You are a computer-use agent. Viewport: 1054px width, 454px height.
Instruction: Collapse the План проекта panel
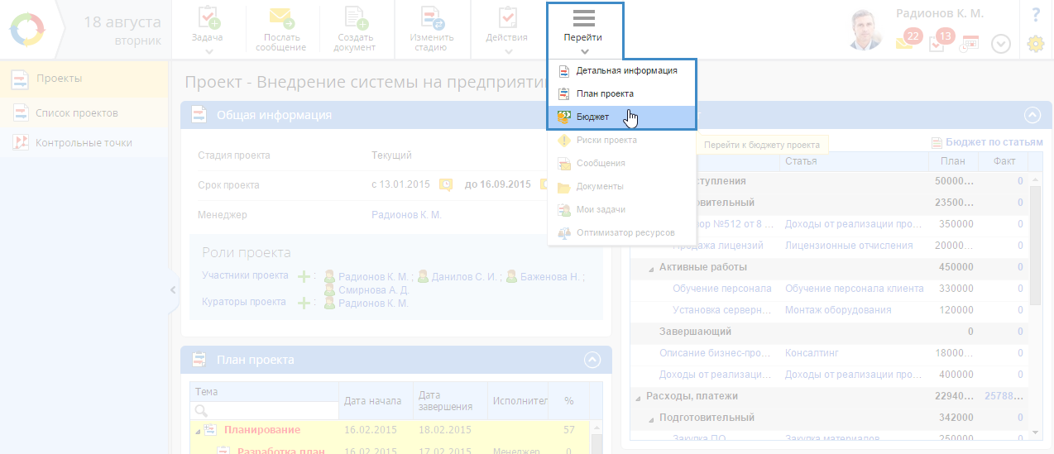click(x=592, y=360)
